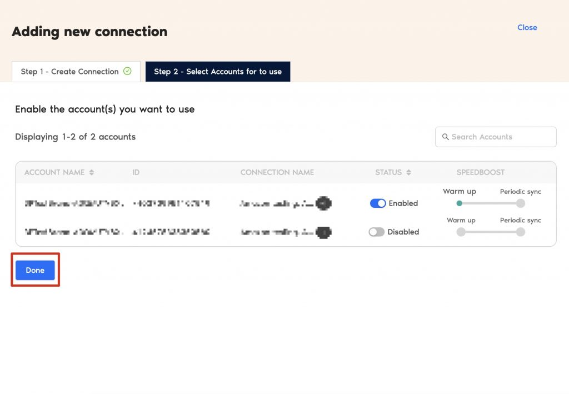Click the green checkmark on Step 1 tab
Screen dimensions: 569x394
(x=128, y=71)
